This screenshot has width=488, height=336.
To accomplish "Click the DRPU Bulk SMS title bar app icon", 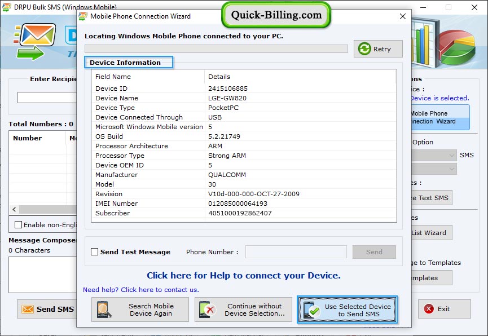I will (x=7, y=7).
